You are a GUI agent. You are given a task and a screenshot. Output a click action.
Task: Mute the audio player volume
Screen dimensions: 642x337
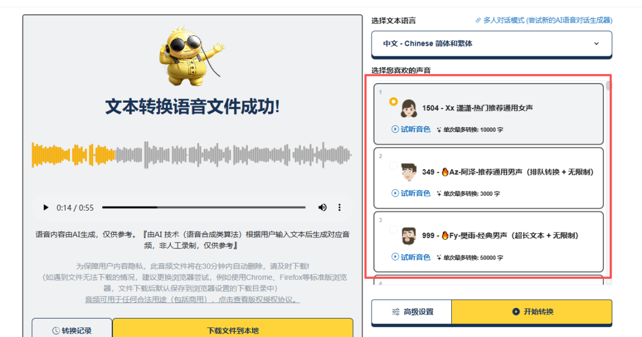coord(323,208)
